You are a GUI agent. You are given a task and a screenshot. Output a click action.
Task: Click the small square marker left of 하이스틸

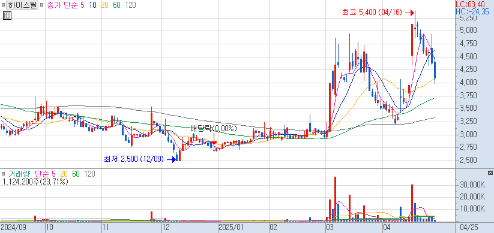click(x=4, y=5)
